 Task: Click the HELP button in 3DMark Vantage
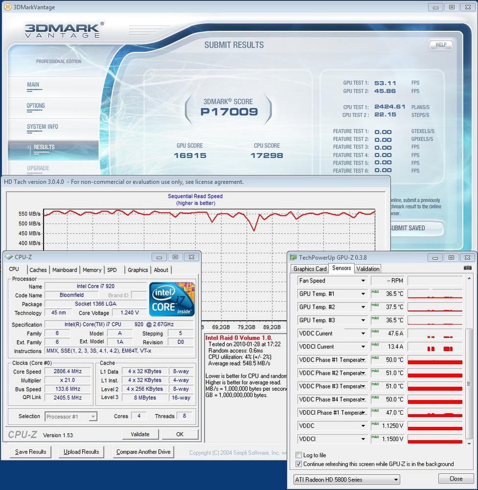pyautogui.click(x=441, y=45)
